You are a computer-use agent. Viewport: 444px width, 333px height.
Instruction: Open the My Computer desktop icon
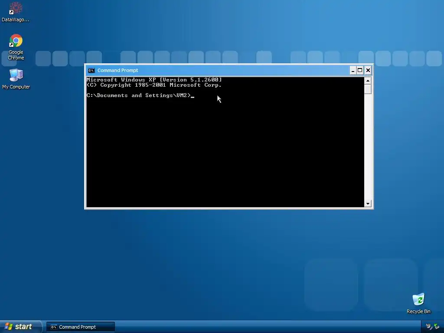[16, 79]
